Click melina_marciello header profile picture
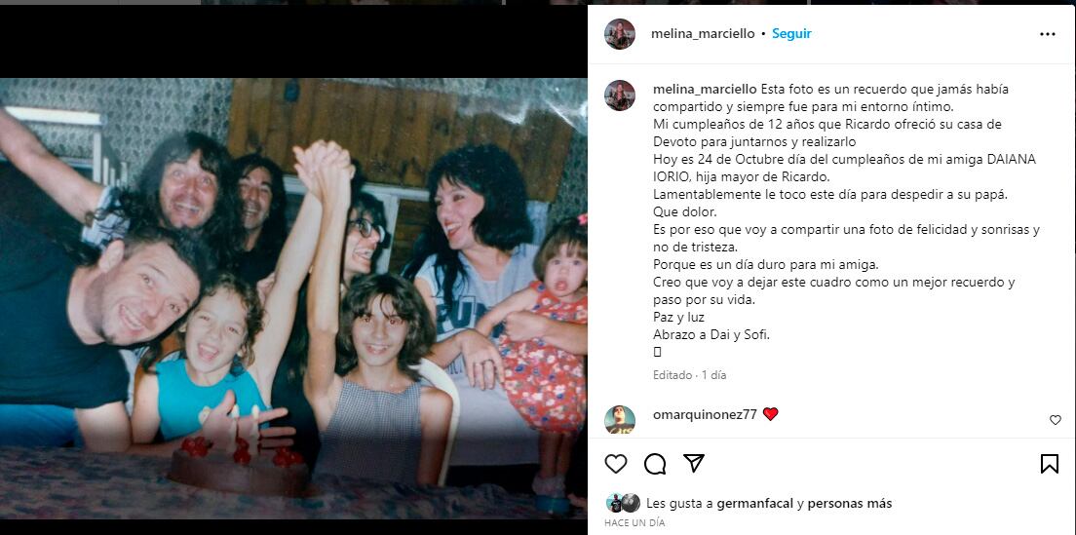1076x535 pixels. (620, 34)
